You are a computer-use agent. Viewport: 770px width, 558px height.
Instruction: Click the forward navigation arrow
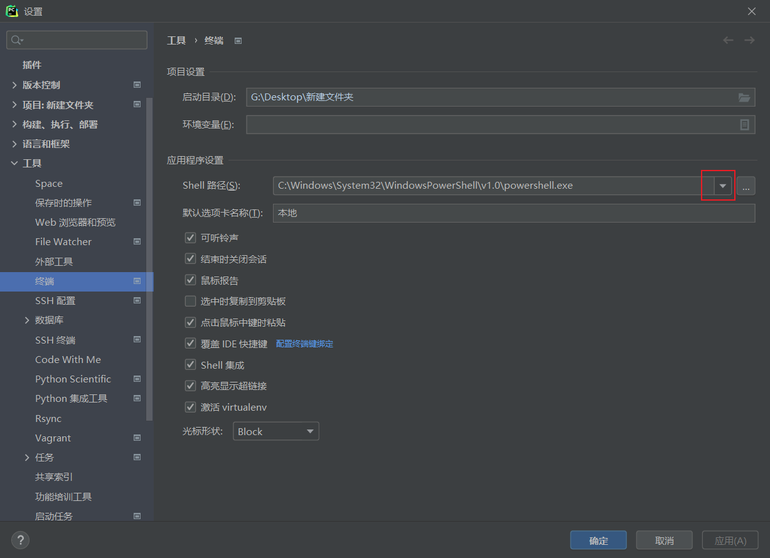tap(749, 39)
